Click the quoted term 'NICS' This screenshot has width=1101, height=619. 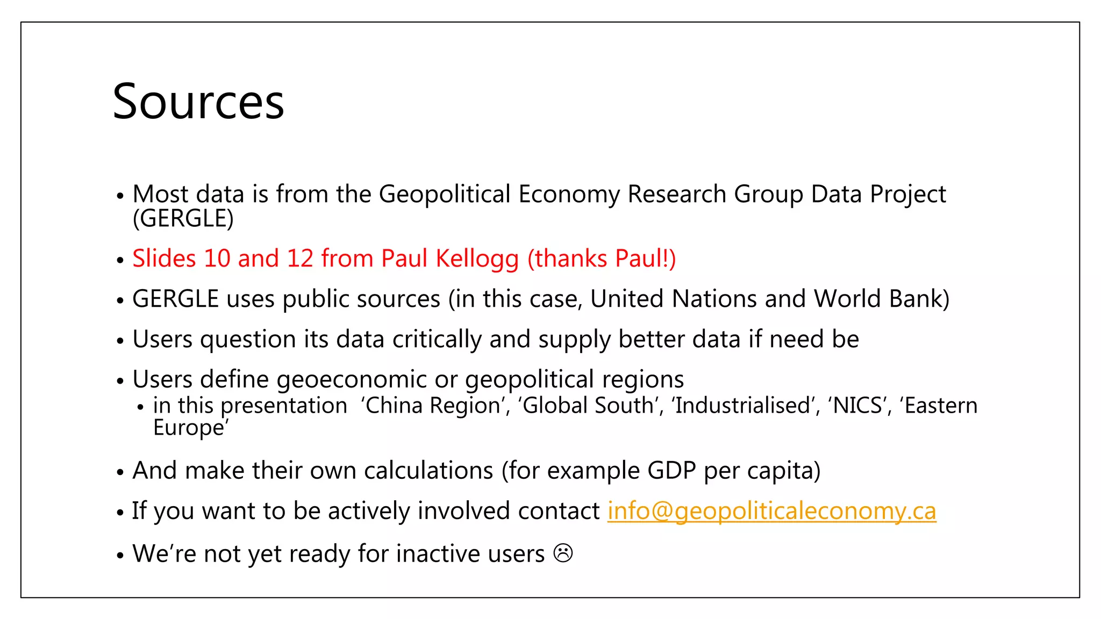(x=857, y=406)
